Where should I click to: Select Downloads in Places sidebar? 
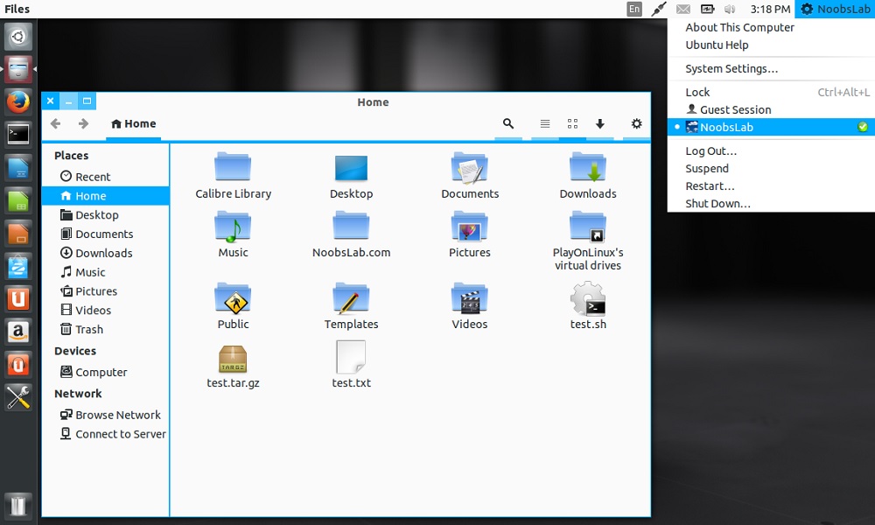106,253
